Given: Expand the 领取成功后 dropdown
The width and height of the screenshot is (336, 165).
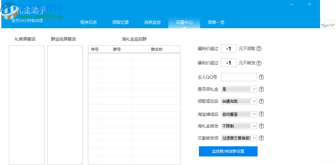Looking at the screenshot, I should click(254, 101).
